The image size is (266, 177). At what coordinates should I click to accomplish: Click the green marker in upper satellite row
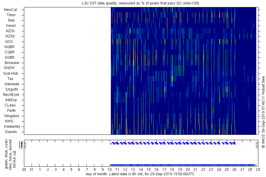tap(222, 142)
